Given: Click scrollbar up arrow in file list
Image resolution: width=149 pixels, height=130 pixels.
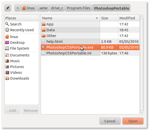Looking at the screenshot, I should point(142,16).
